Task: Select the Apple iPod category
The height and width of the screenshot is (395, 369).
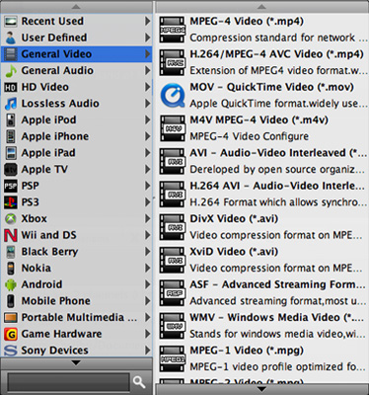Action: tap(76, 120)
